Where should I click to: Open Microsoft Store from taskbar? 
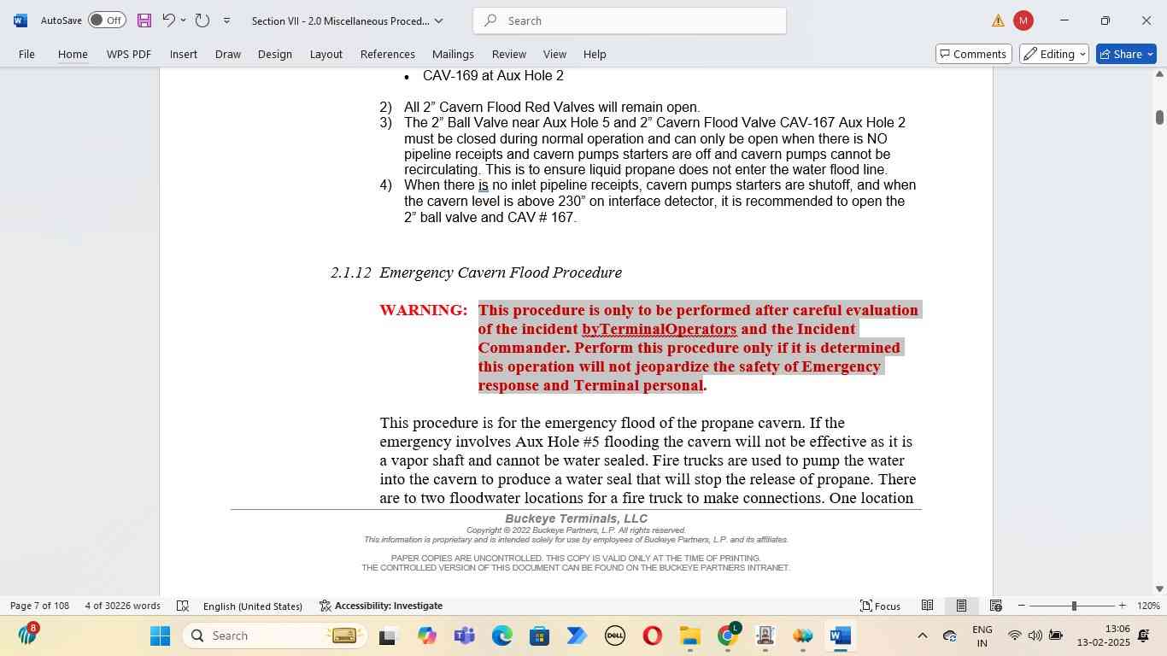coord(539,635)
